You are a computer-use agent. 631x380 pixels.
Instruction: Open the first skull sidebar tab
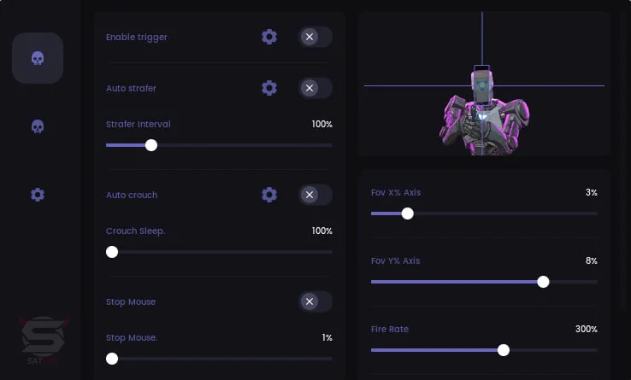pos(38,58)
